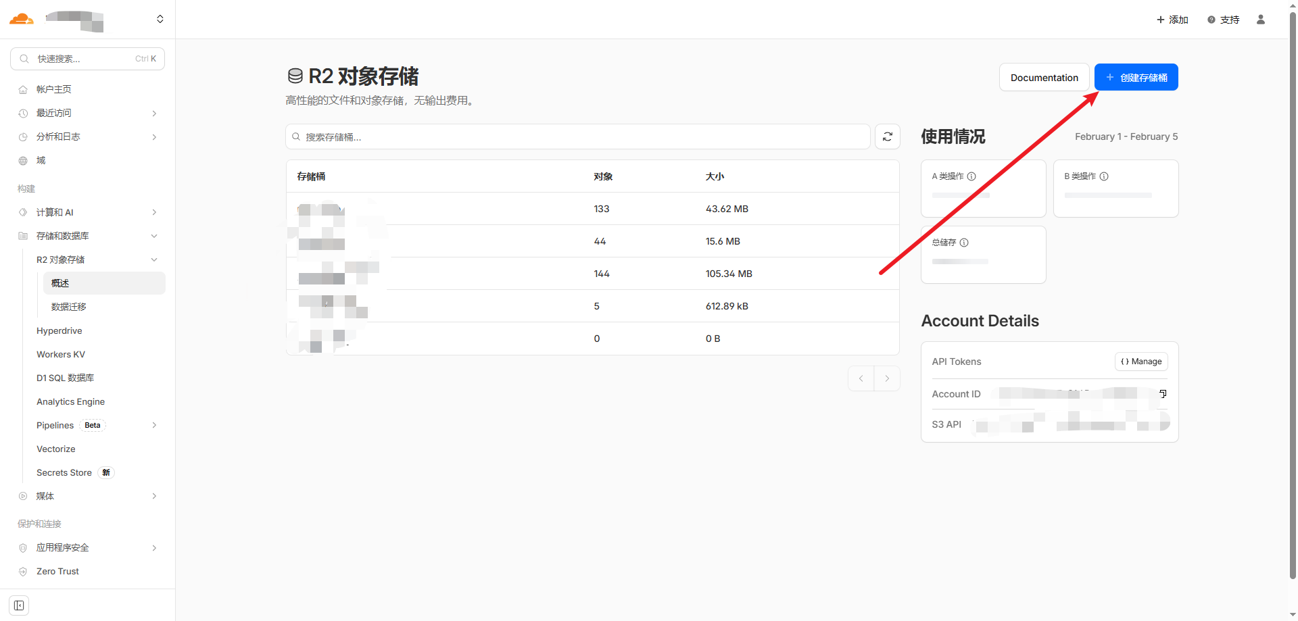Focus the quick search field

87,59
